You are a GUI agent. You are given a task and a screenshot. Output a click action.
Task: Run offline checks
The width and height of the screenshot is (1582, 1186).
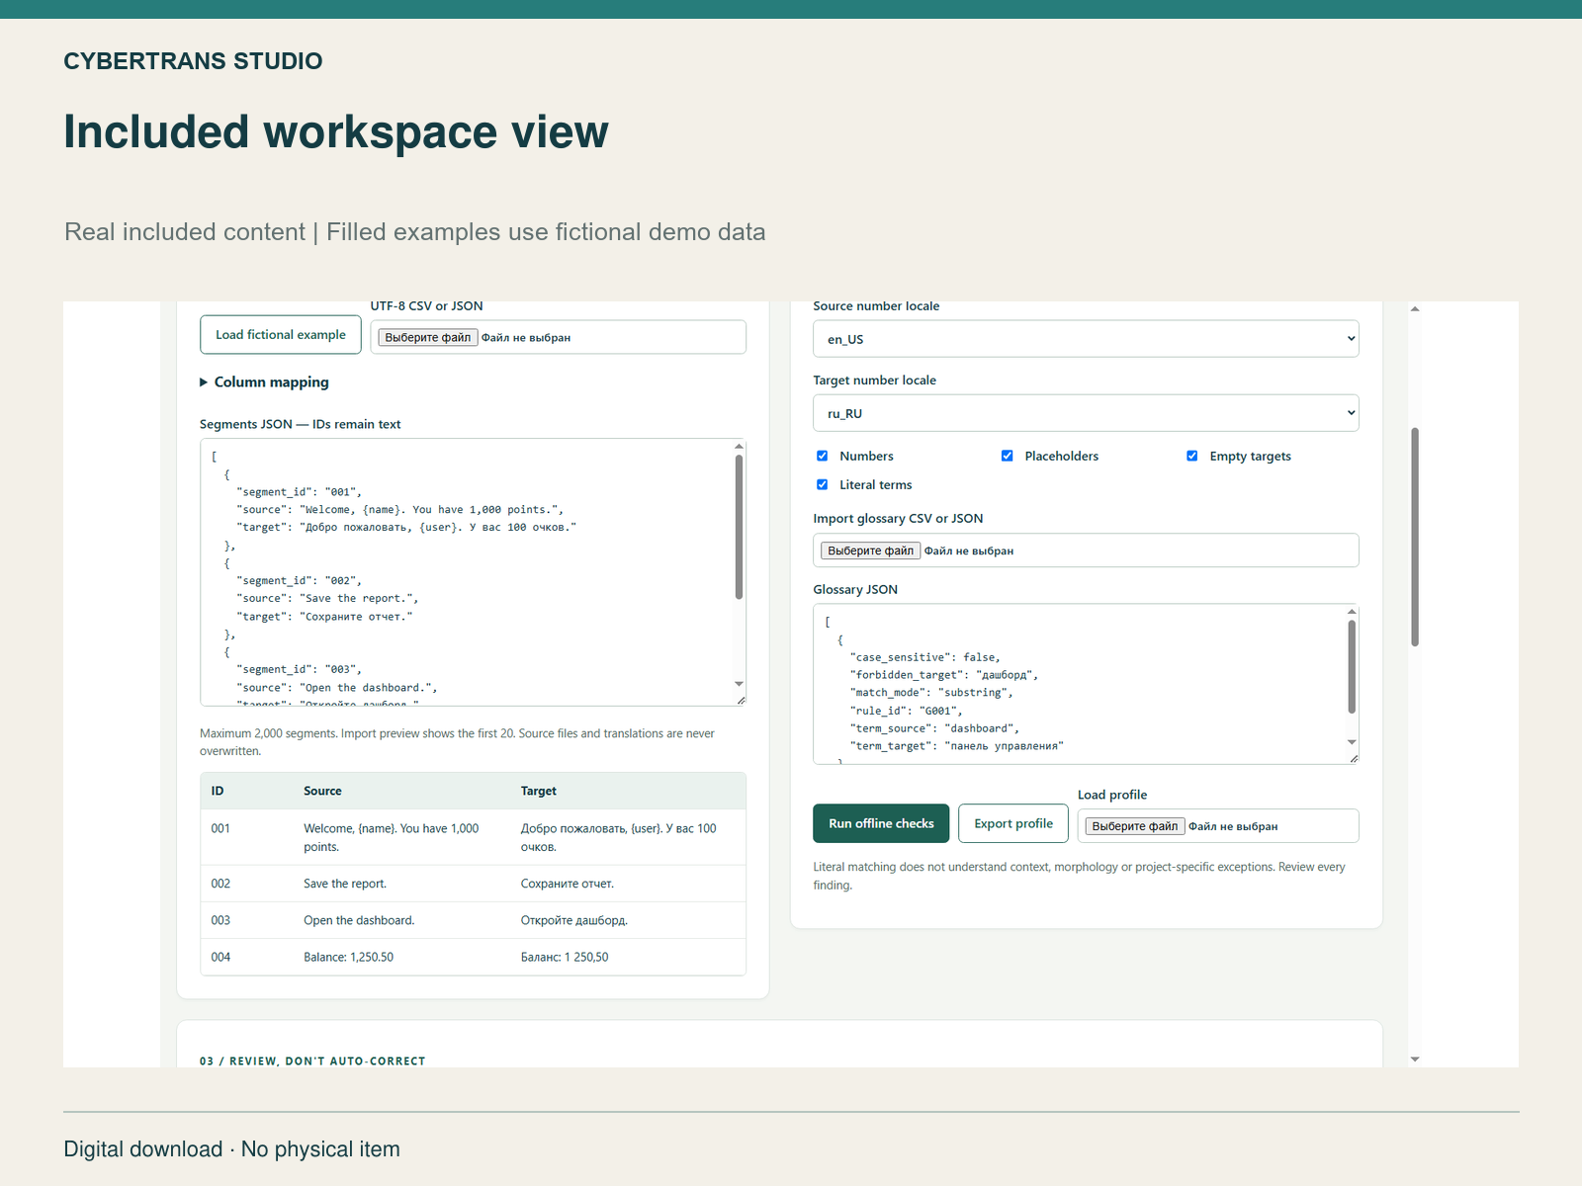881,823
